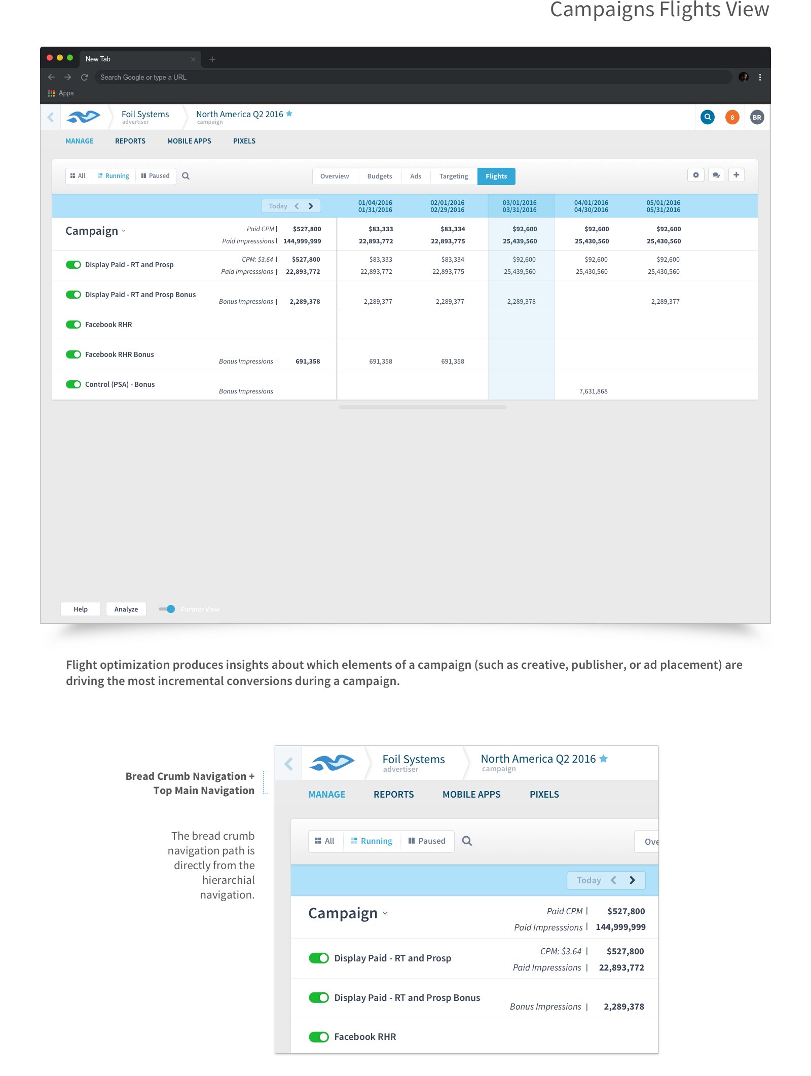
Task: Click the magnifier beside Paused filter
Action: [x=186, y=176]
